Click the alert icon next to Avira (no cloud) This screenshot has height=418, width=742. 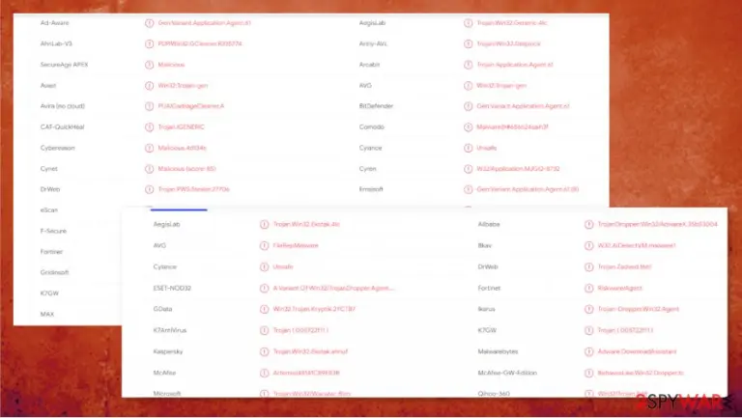click(x=149, y=106)
